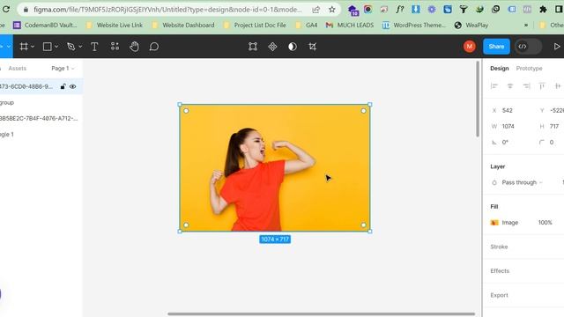Image resolution: width=564 pixels, height=317 pixels.
Task: Click the Align horizontal centers icon
Action: pyautogui.click(x=510, y=86)
